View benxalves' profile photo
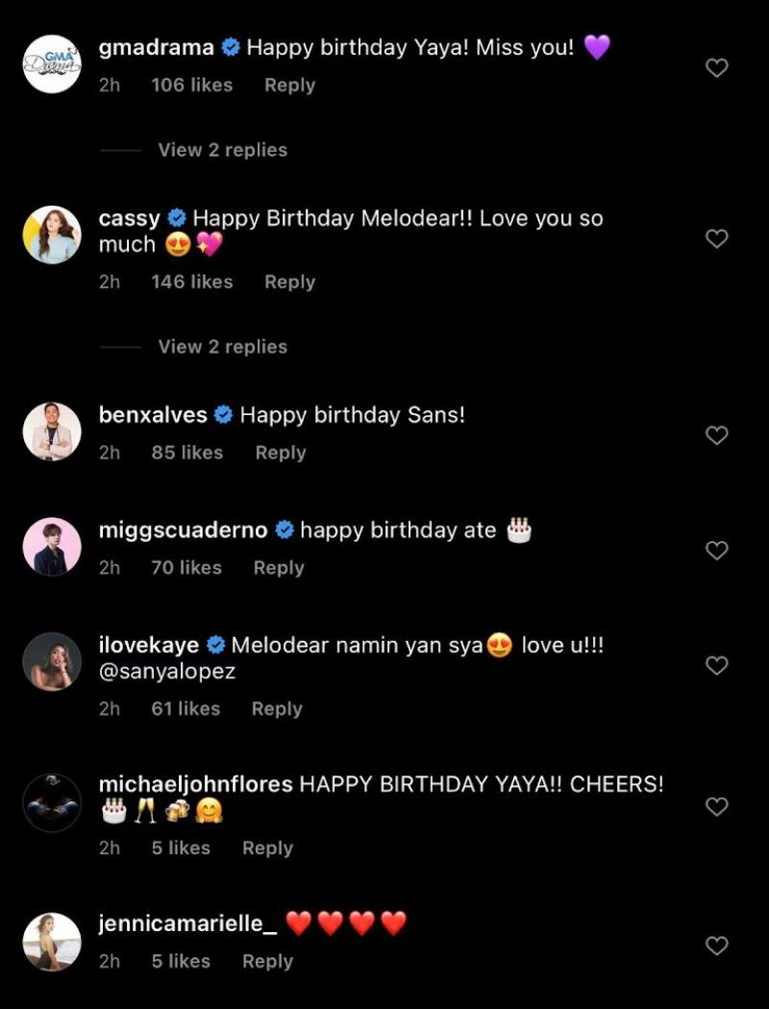769x1009 pixels. pos(52,431)
